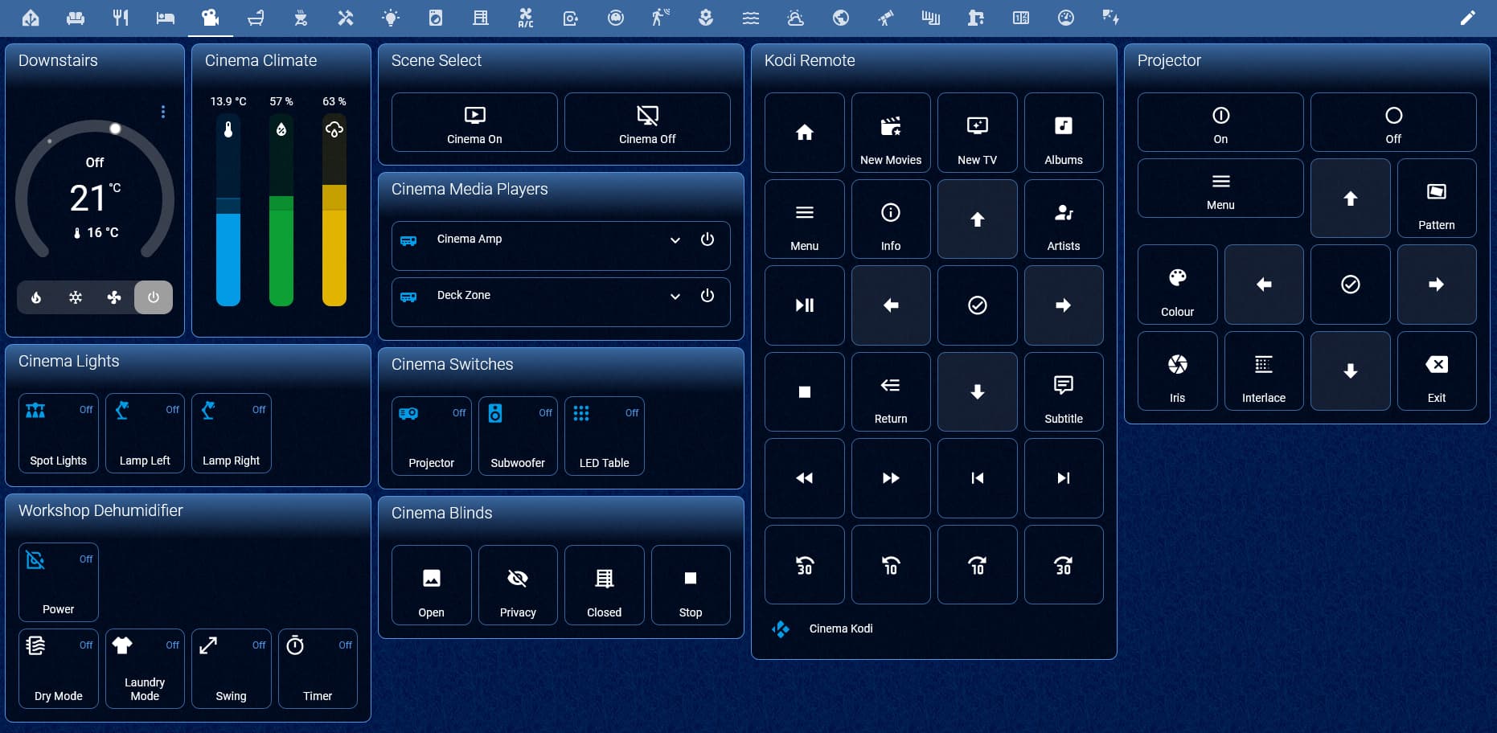Toggle play/pause on Kodi Remote
Image resolution: width=1497 pixels, height=733 pixels.
[x=804, y=305]
